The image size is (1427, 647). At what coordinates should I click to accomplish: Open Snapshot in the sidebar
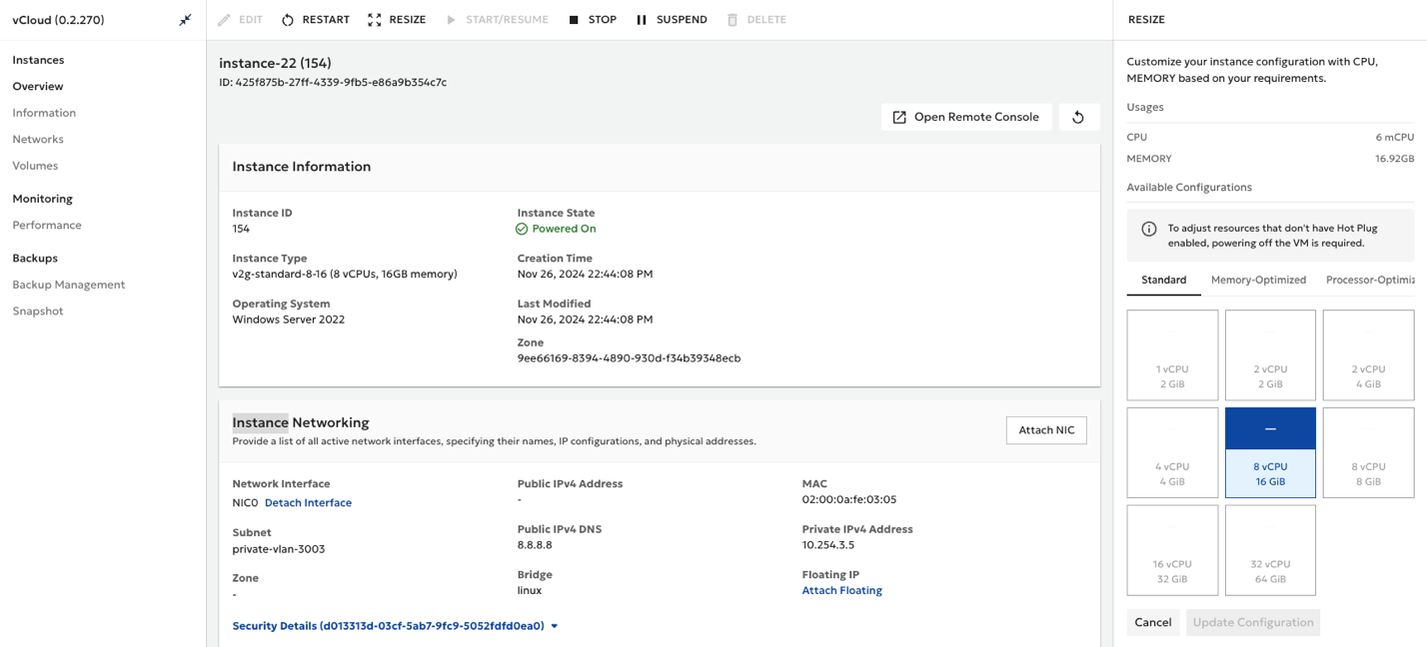pyautogui.click(x=38, y=312)
